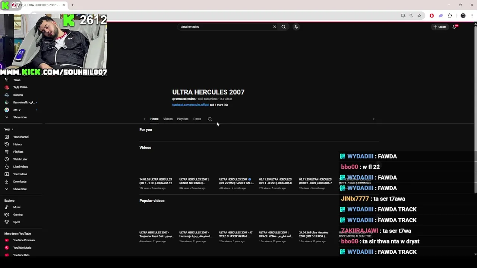The width and height of the screenshot is (477, 268).
Task: Switch to the channel Posts tab
Action: click(197, 119)
